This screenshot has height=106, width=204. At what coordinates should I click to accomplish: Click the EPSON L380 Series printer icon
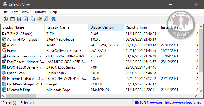[x=4, y=67]
